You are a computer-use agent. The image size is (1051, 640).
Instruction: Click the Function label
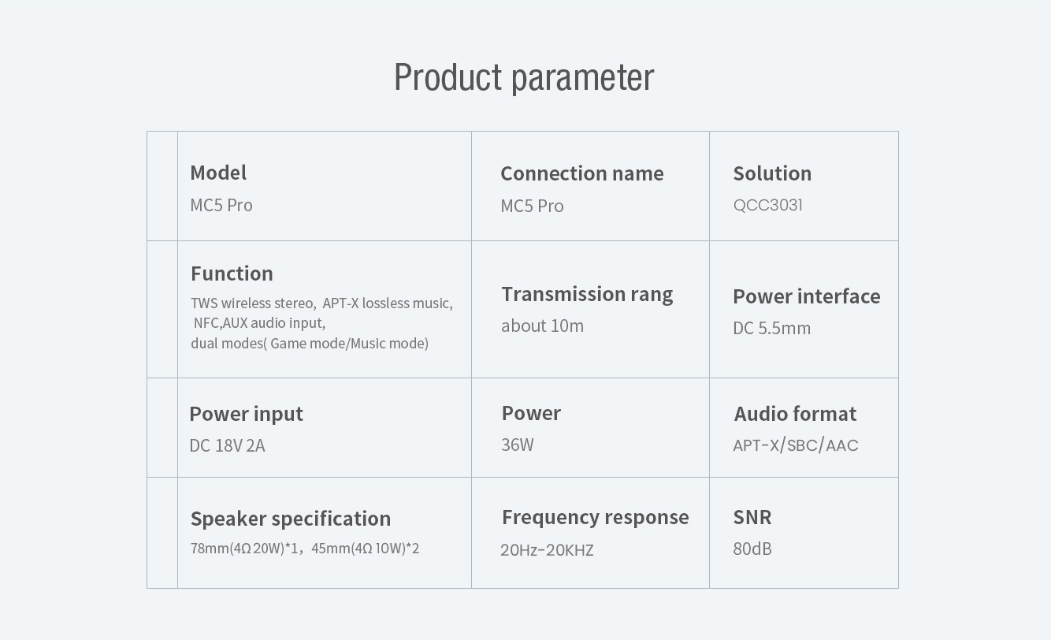pos(232,273)
